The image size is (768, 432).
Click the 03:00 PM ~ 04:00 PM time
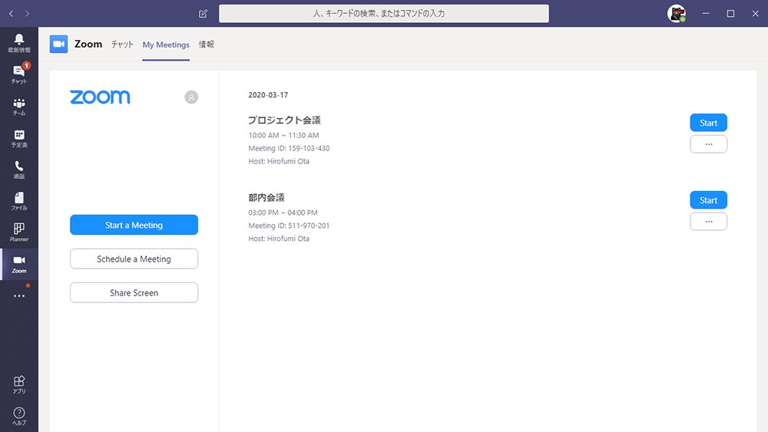coord(283,213)
